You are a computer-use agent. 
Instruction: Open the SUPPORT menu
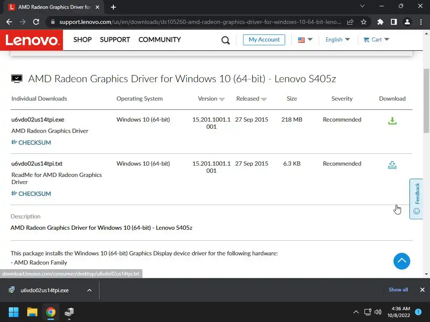coord(115,40)
